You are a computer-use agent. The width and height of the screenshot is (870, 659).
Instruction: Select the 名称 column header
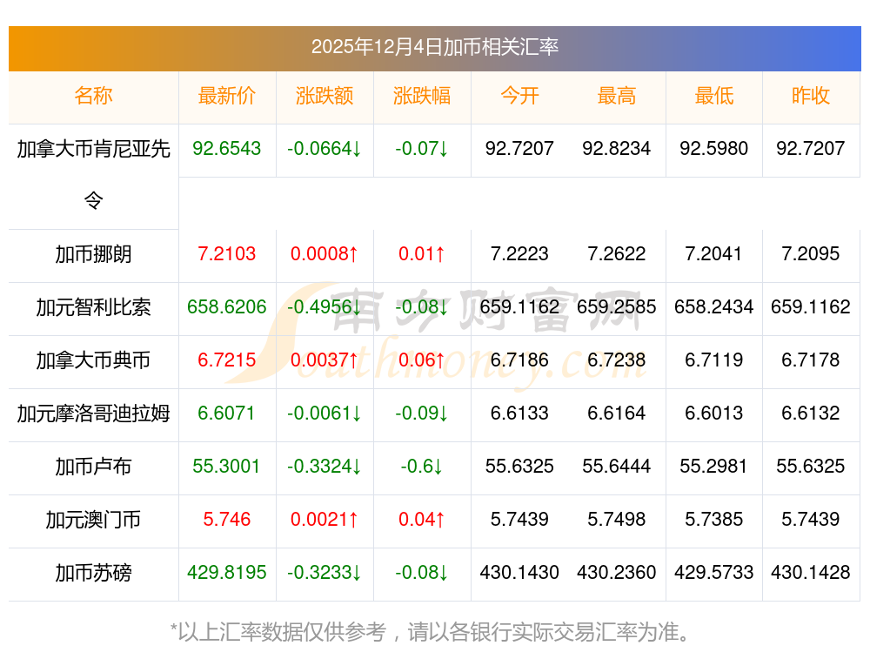tap(93, 96)
